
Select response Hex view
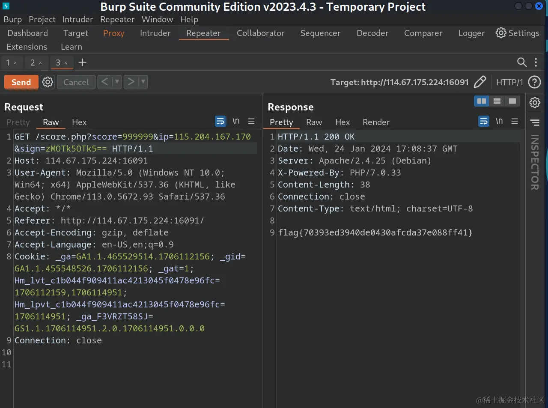point(342,122)
